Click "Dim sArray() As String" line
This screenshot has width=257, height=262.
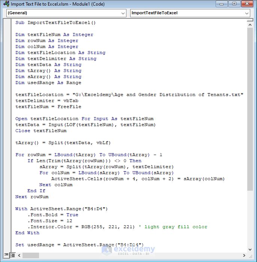point(48,77)
